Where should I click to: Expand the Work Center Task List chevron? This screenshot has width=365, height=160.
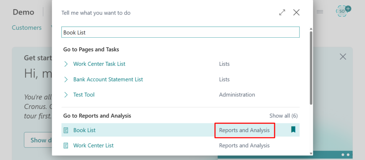click(x=66, y=64)
